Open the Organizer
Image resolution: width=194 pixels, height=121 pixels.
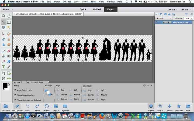coord(65,108)
